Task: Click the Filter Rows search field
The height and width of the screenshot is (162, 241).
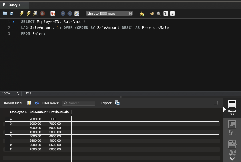Action: point(79,103)
